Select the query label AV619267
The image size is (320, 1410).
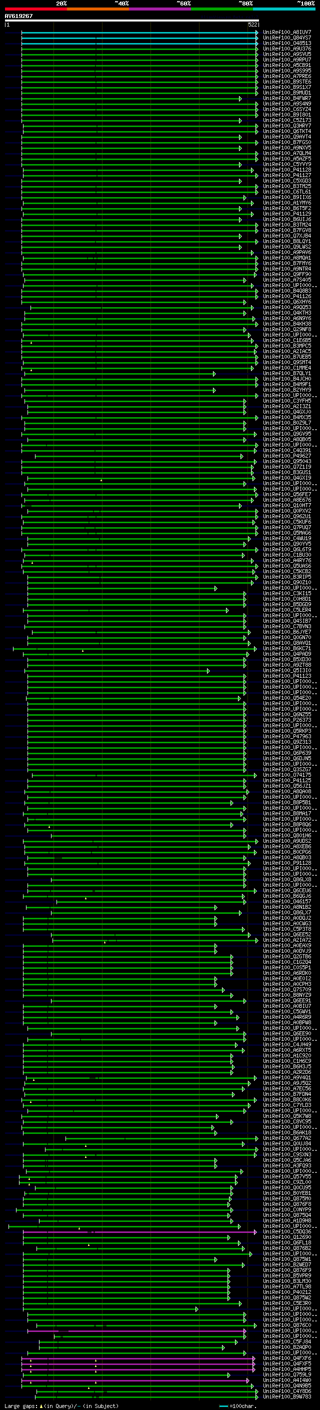point(18,16)
